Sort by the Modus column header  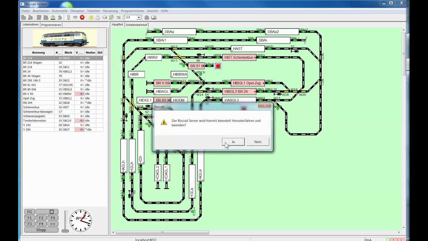point(90,53)
